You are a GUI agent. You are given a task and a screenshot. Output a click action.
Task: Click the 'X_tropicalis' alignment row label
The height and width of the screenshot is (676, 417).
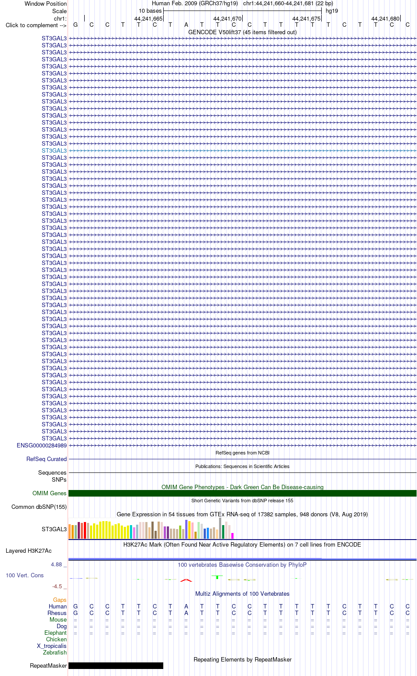coord(52,646)
